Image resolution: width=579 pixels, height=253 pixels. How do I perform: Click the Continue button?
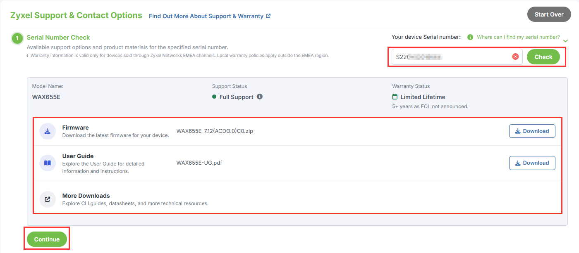[47, 239]
